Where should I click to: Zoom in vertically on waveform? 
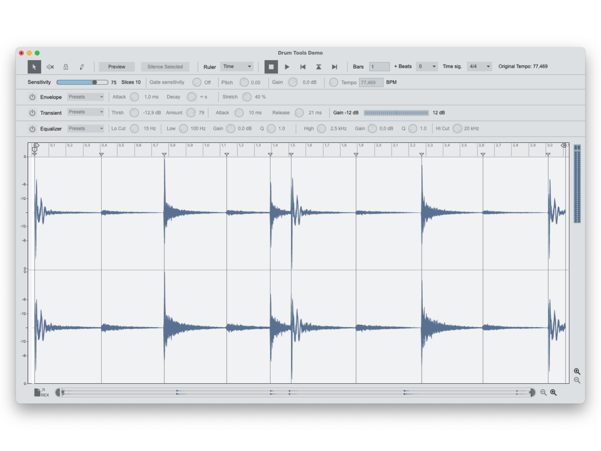coord(577,371)
